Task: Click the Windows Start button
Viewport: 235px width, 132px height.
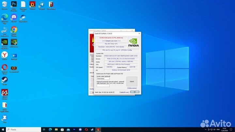Action: [x=3, y=129]
